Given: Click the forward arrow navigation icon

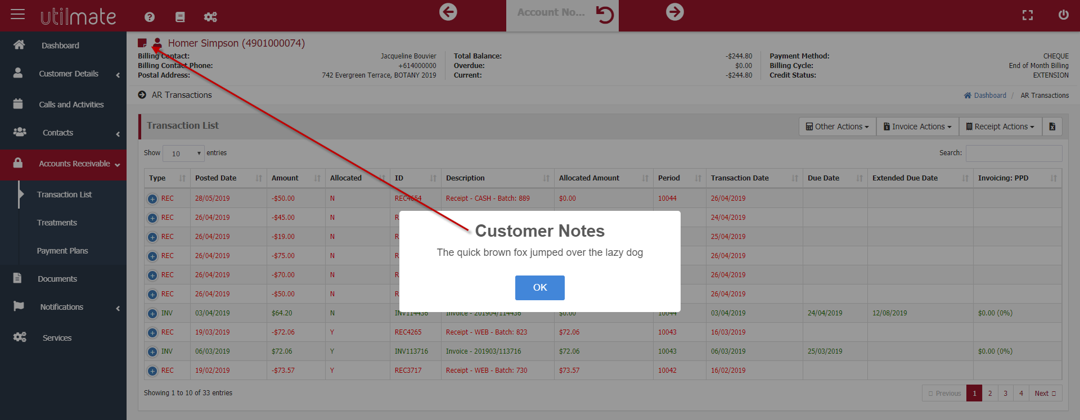Looking at the screenshot, I should (x=674, y=12).
